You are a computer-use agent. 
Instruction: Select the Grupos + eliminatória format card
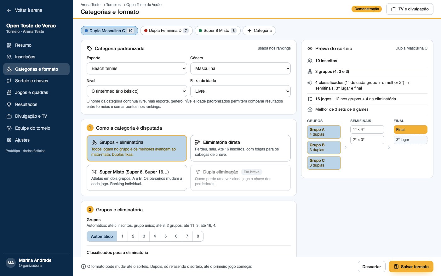click(x=137, y=148)
